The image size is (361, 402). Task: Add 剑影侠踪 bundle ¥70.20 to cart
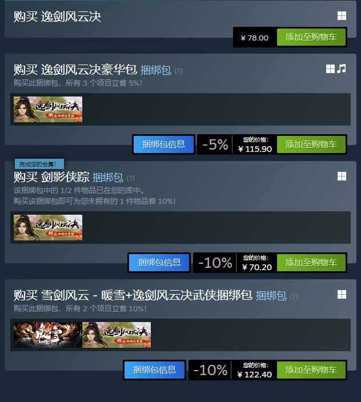click(x=311, y=263)
